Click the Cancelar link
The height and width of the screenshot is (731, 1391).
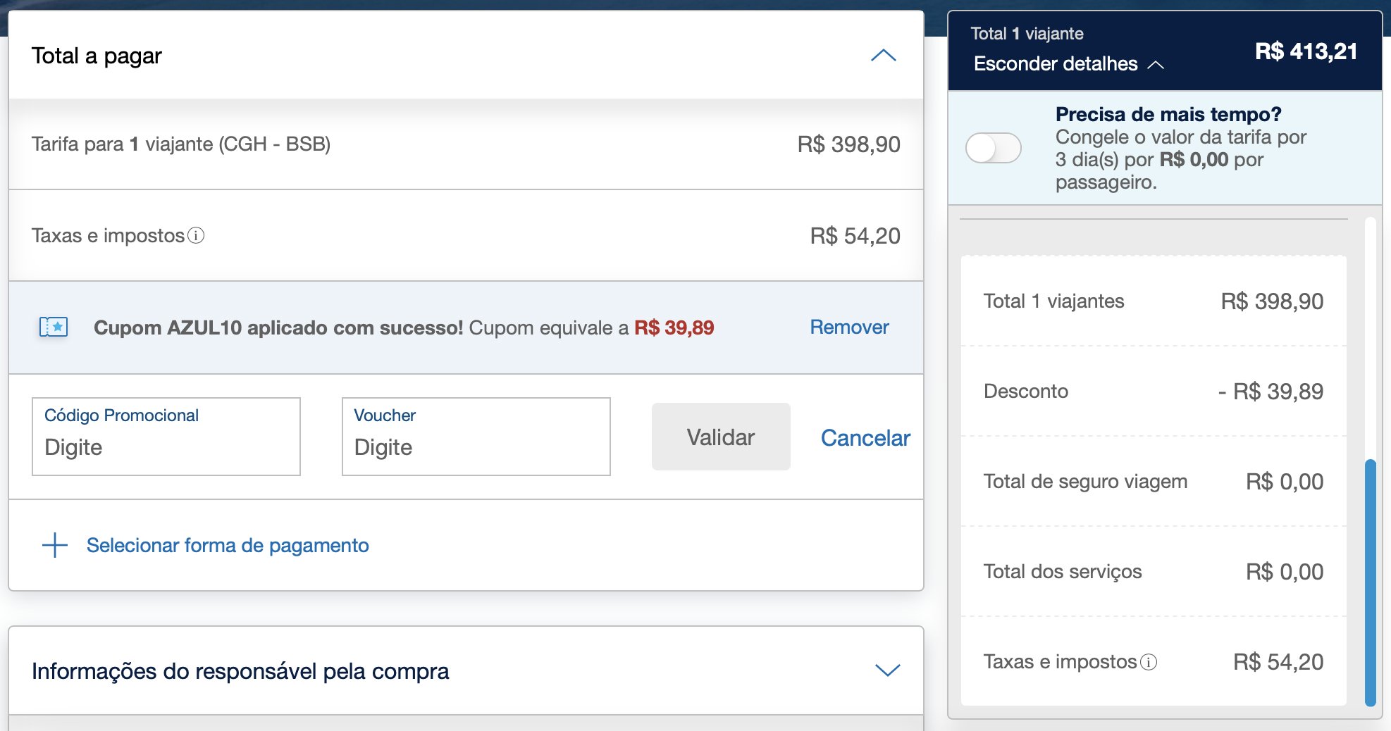[865, 437]
